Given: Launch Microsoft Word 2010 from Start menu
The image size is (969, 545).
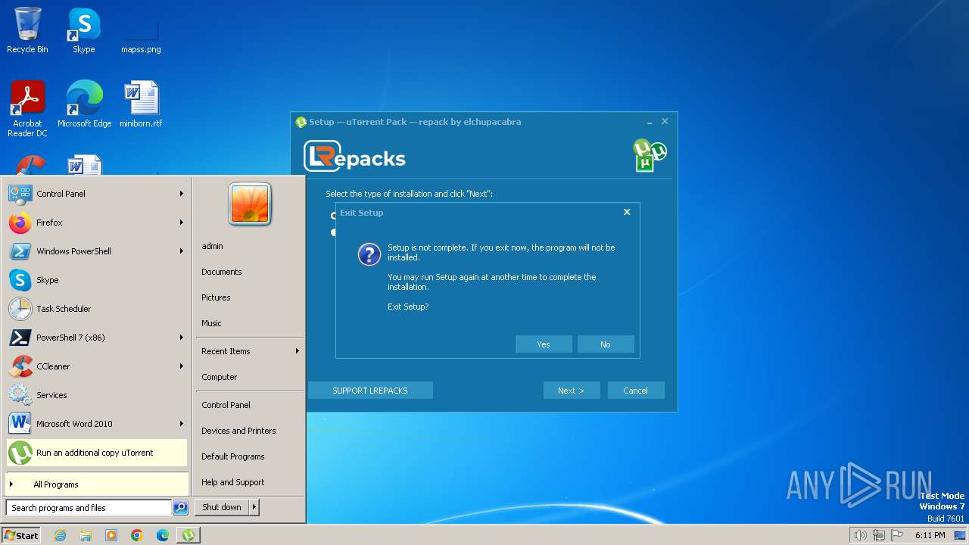Looking at the screenshot, I should (x=96, y=424).
